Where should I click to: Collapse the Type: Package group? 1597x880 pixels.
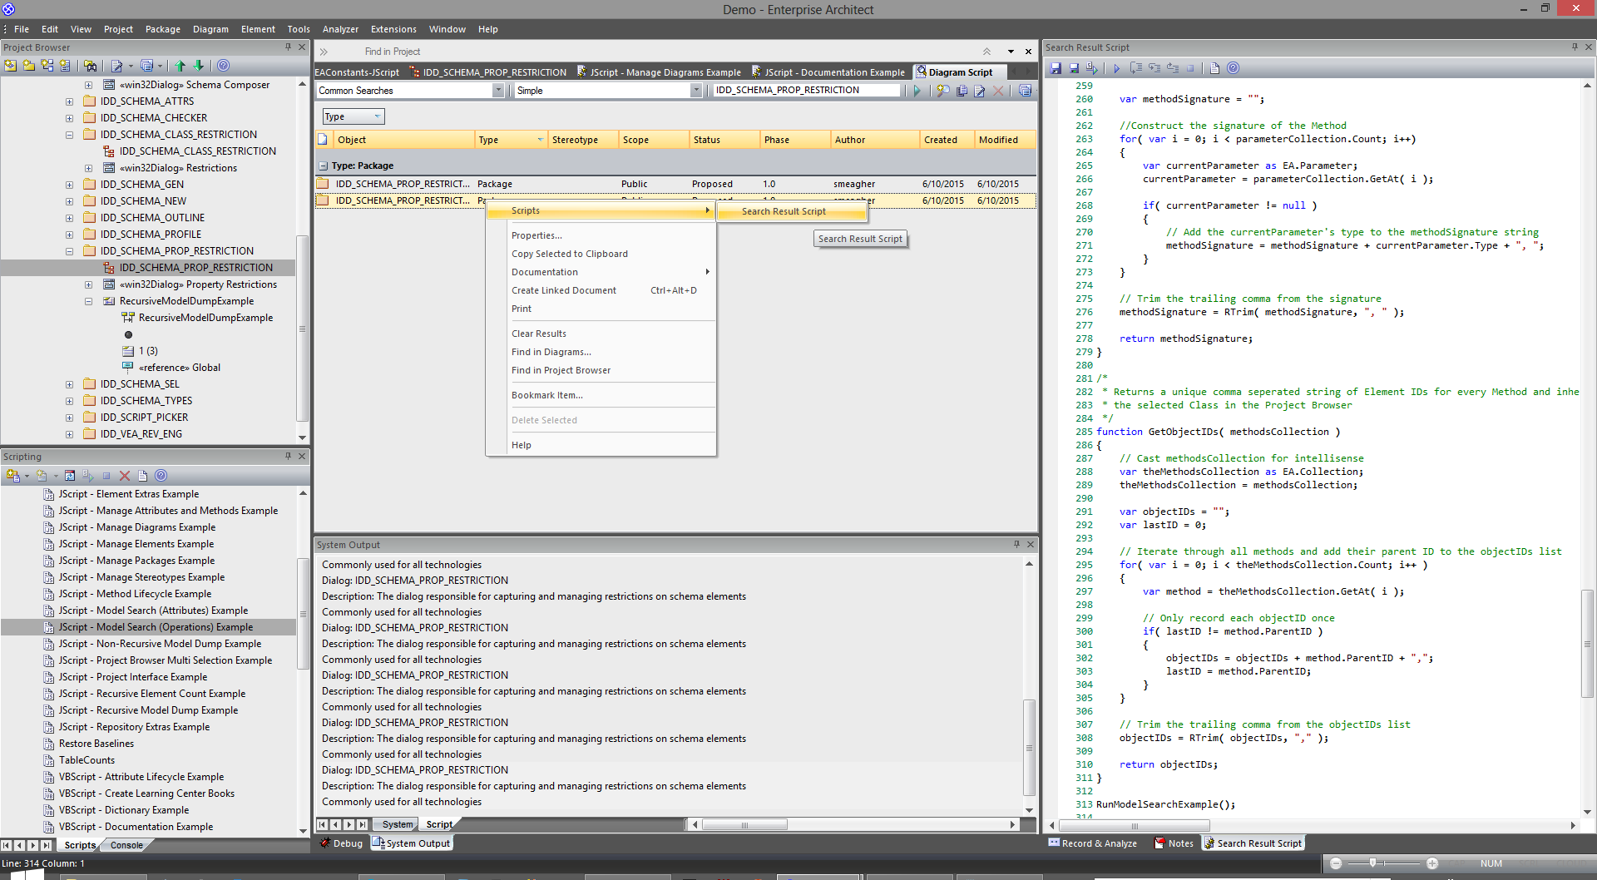pyautogui.click(x=323, y=166)
